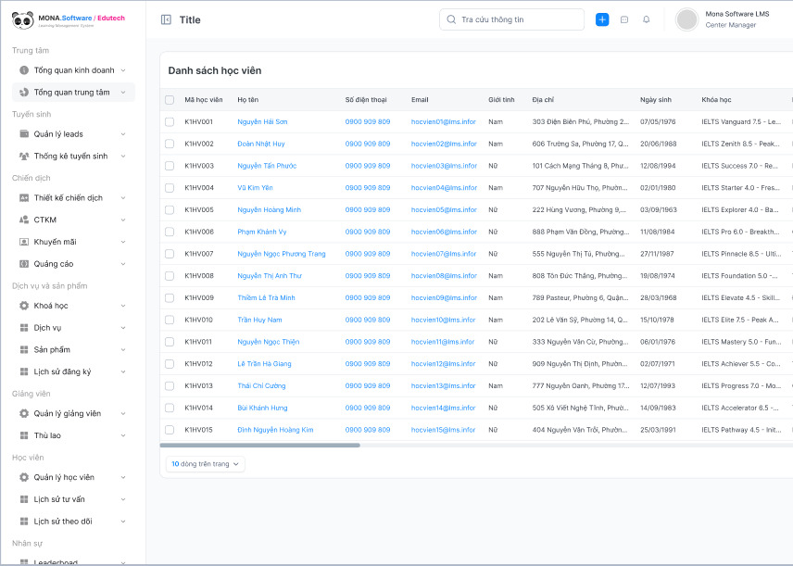The height and width of the screenshot is (566, 793).
Task: Click the Khoá học gear icon
Action: (24, 306)
